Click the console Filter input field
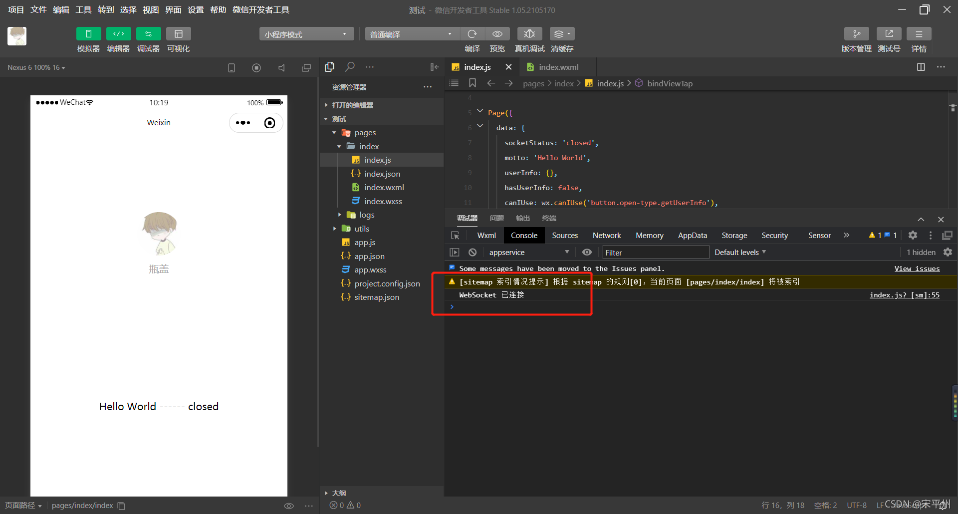The height and width of the screenshot is (514, 958). pos(656,253)
